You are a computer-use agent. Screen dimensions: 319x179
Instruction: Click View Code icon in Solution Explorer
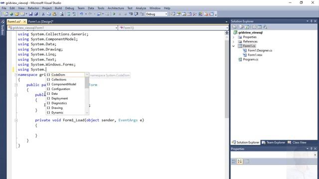coord(254,27)
